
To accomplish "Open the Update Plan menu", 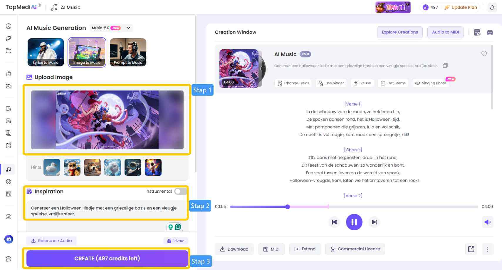I will 460,7.
